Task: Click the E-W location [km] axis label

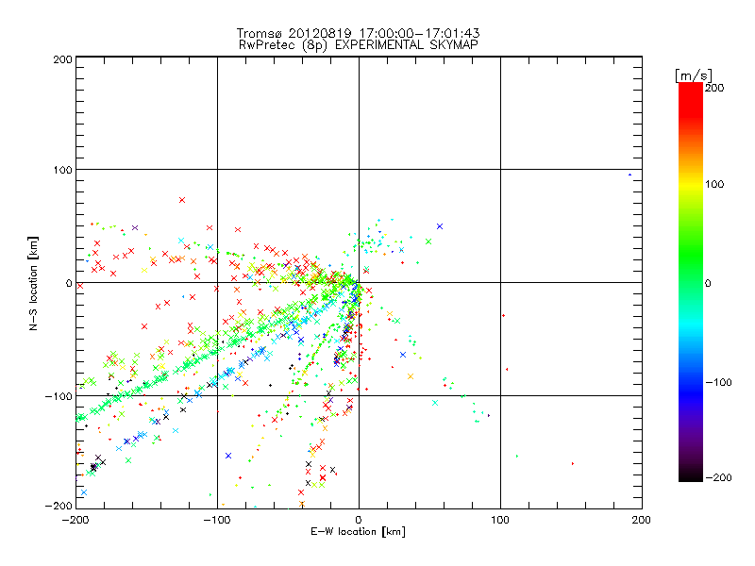Action: tap(358, 532)
